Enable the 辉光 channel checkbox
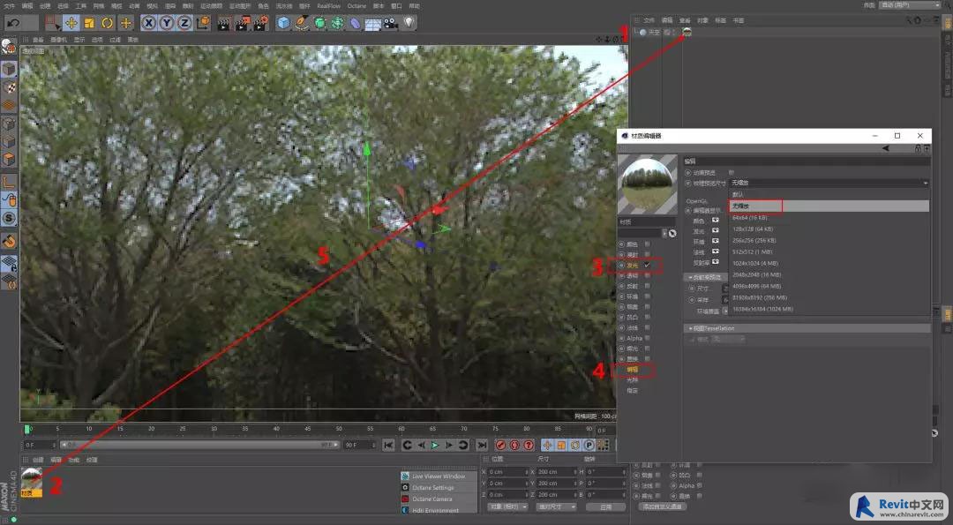This screenshot has height=525, width=953. (x=648, y=349)
